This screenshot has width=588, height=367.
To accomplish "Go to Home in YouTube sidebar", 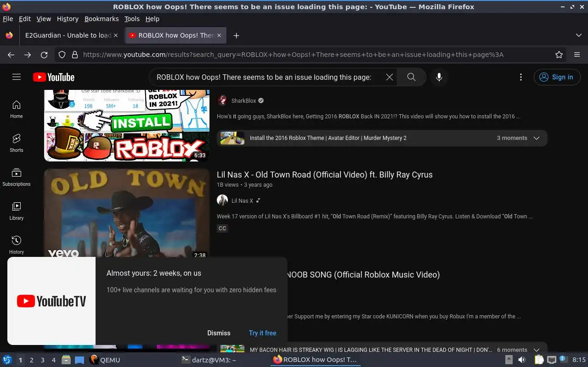I will 17,109.
